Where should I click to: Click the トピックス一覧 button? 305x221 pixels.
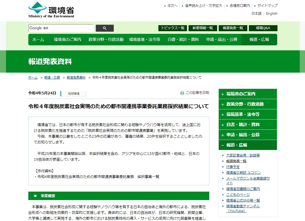click(x=173, y=28)
